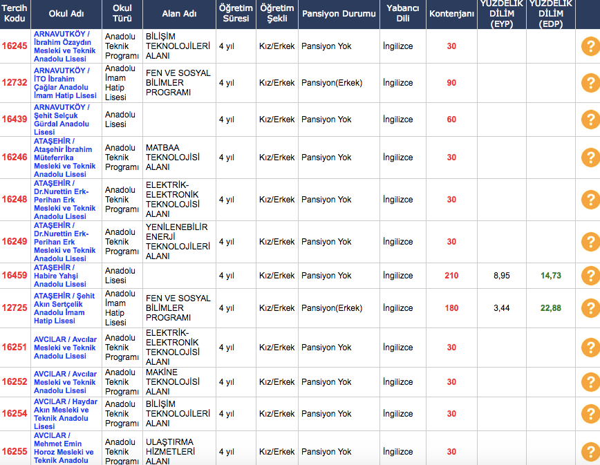Open info icon for MAKİNE TEKNOLOJİSİ row
Viewport: 600px width, 465px height.
[x=590, y=382]
